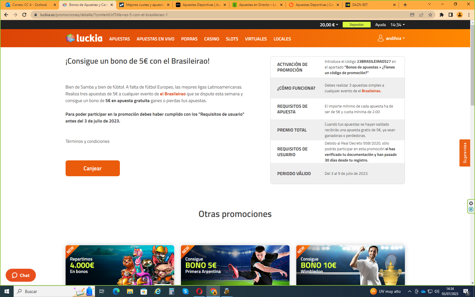Open the Sugerencias side tab

[465, 153]
